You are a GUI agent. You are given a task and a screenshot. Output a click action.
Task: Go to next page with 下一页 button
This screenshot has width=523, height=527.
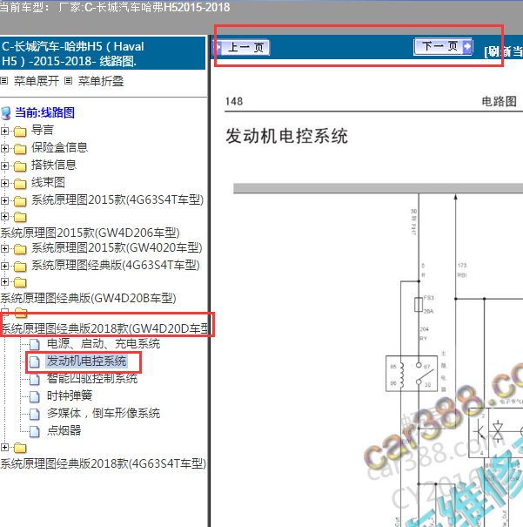coord(443,46)
